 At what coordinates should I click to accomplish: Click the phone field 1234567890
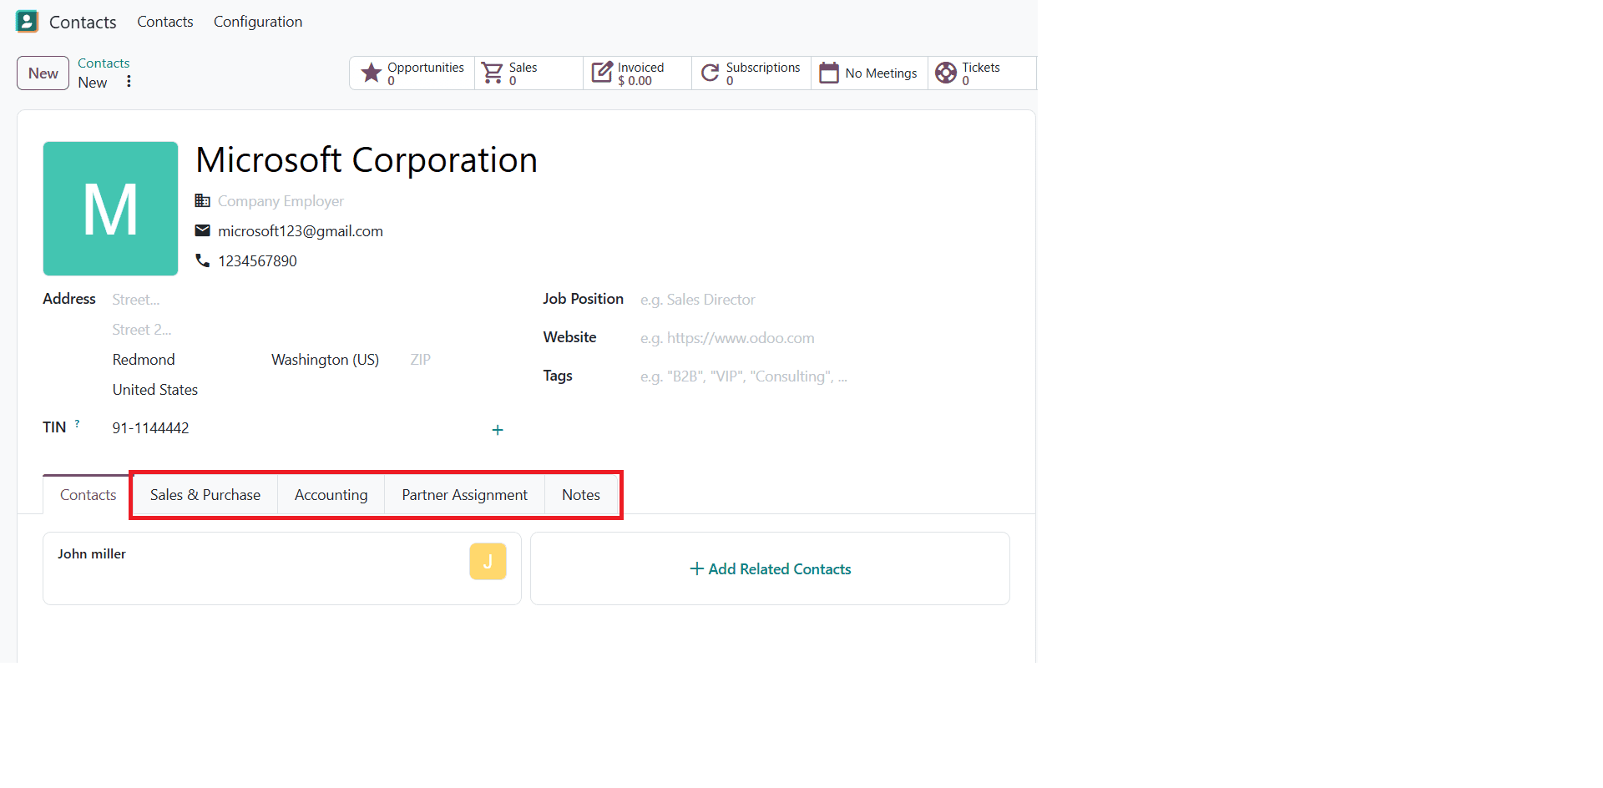(258, 261)
